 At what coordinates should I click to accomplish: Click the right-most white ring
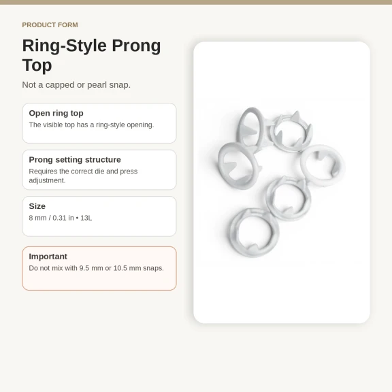(x=323, y=165)
